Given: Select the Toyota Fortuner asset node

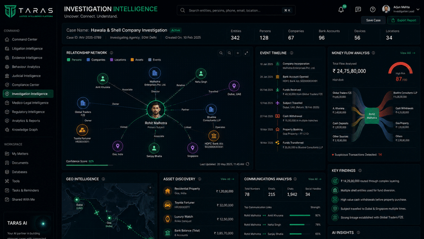Looking at the screenshot, I should (82, 130).
